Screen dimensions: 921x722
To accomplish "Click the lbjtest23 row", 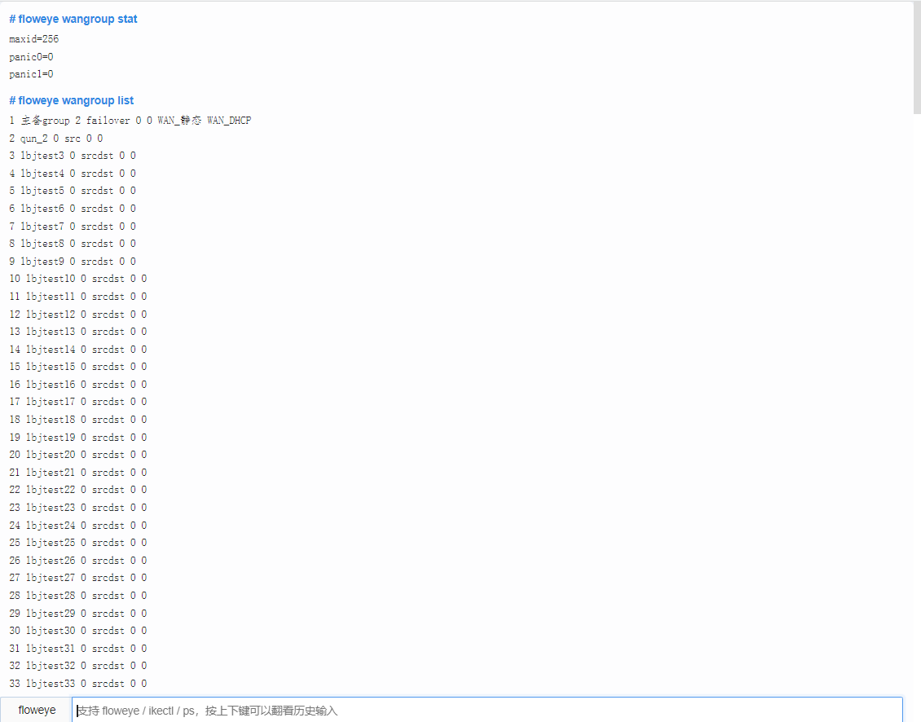I will pyautogui.click(x=78, y=508).
